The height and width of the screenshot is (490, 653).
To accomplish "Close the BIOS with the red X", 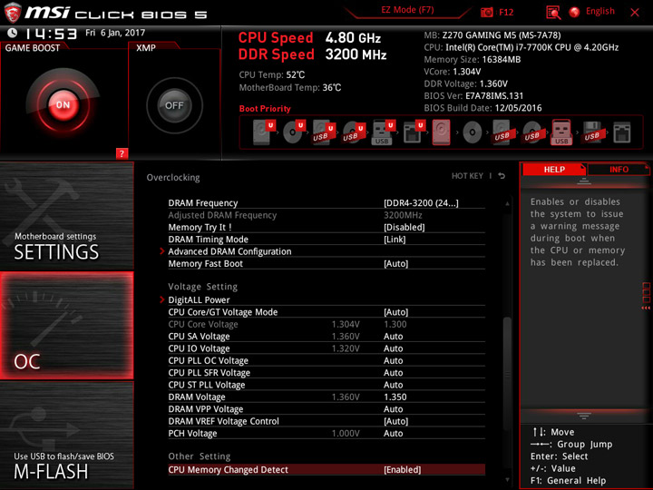I will [635, 13].
